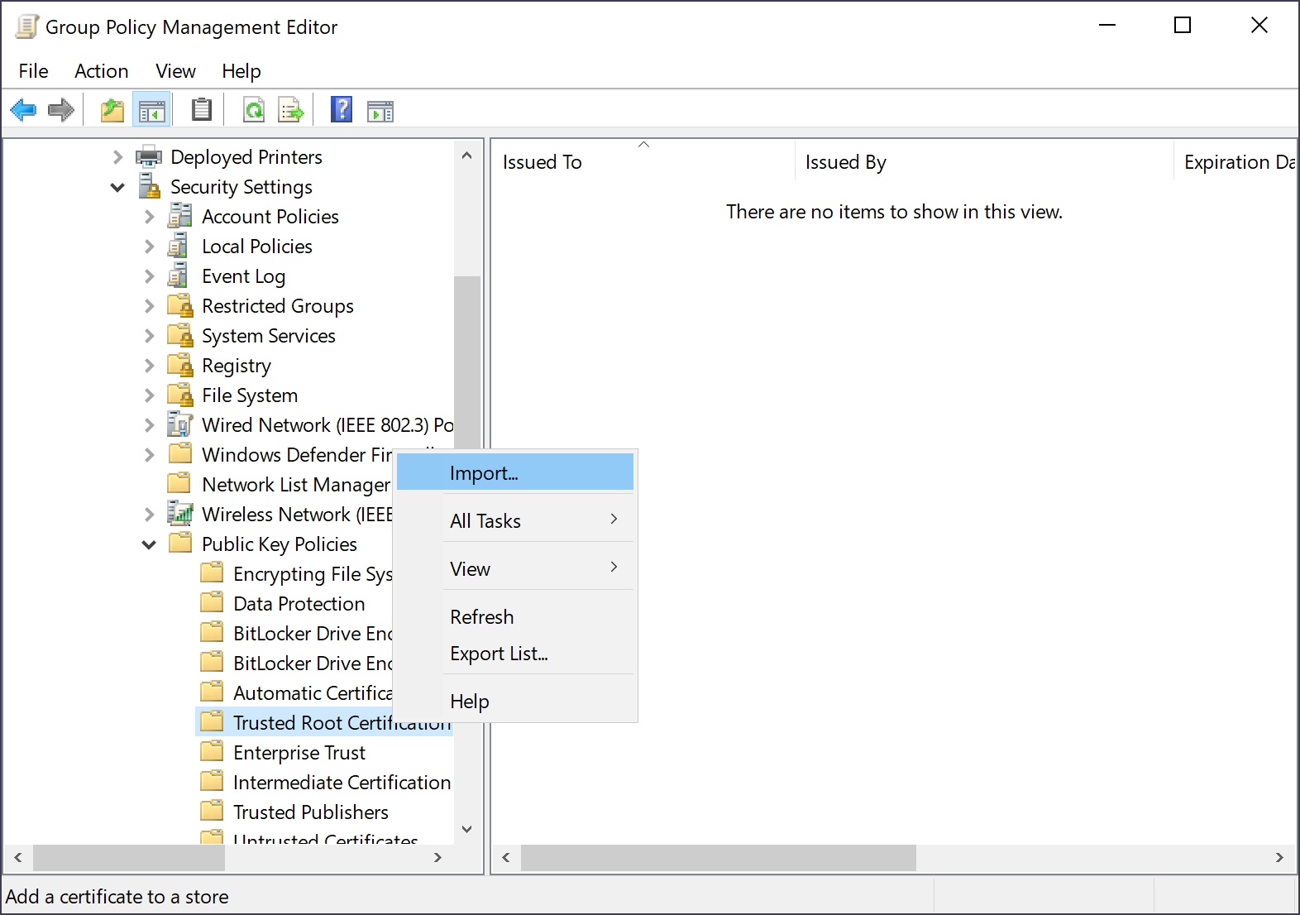The image size is (1300, 915).
Task: Collapse the Public Key Policies node
Action: [x=149, y=544]
